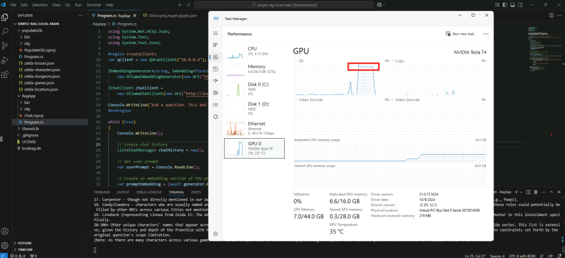Open Task Manager navigation hamburger menu
This screenshot has height=258, width=565.
pos(216,33)
